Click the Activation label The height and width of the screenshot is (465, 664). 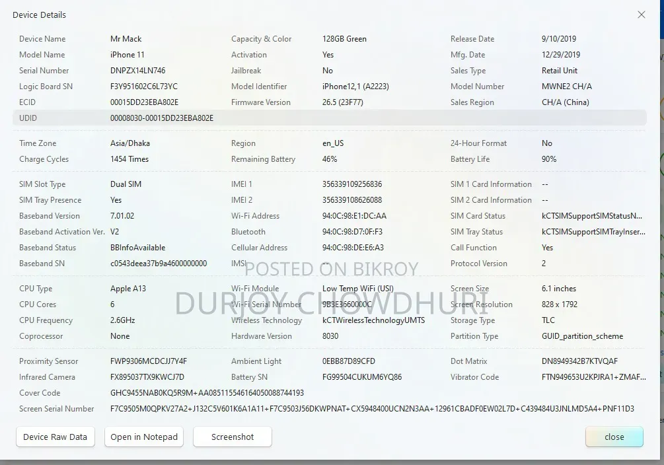point(249,55)
